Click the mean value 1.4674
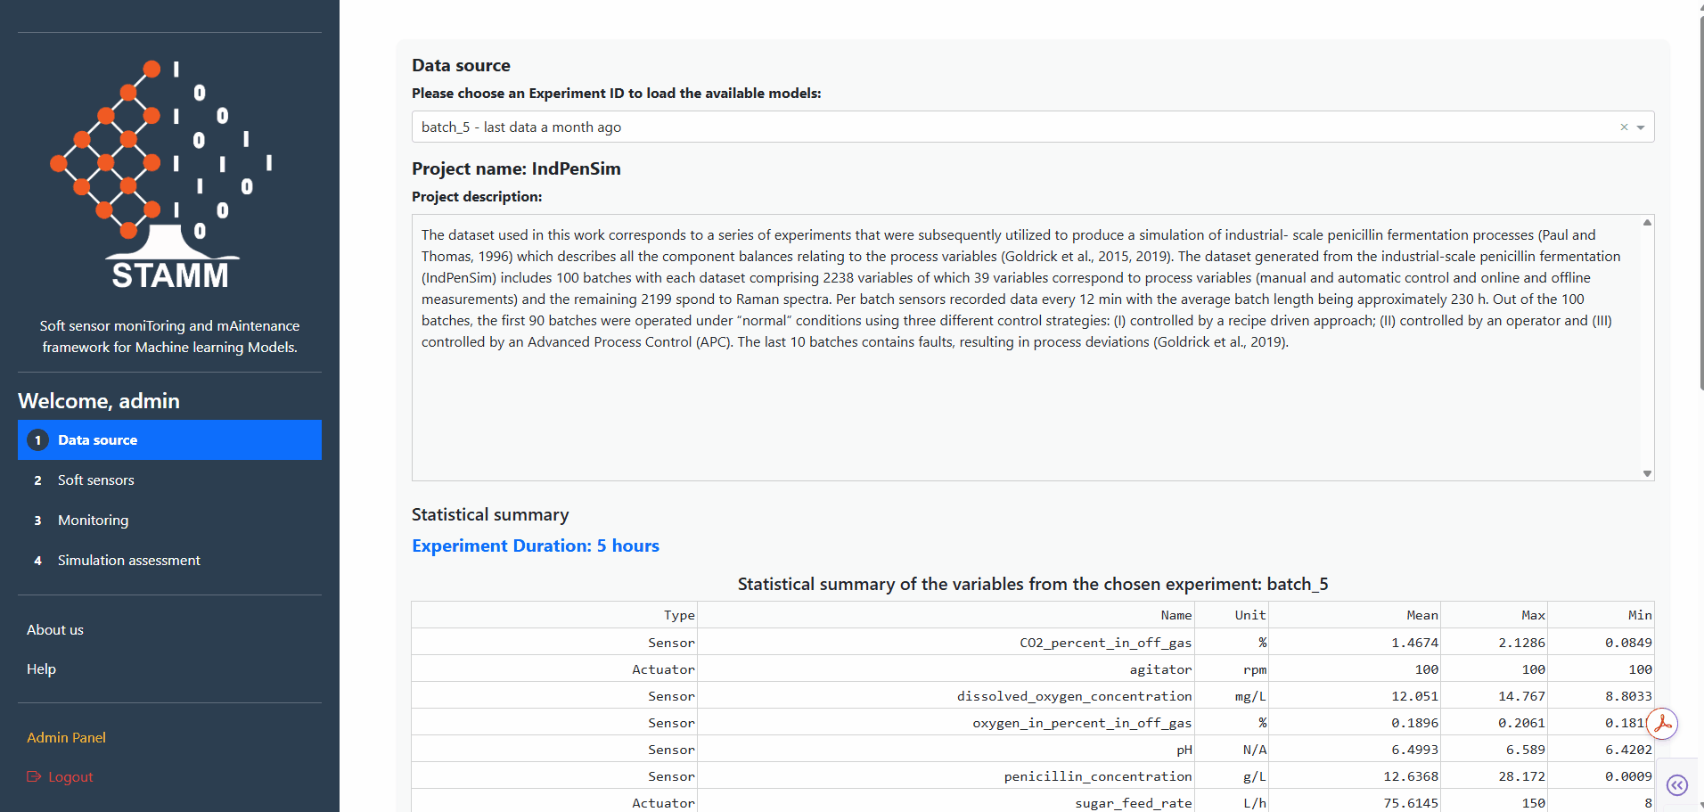Screen dimensions: 1704x812 pos(1414,643)
